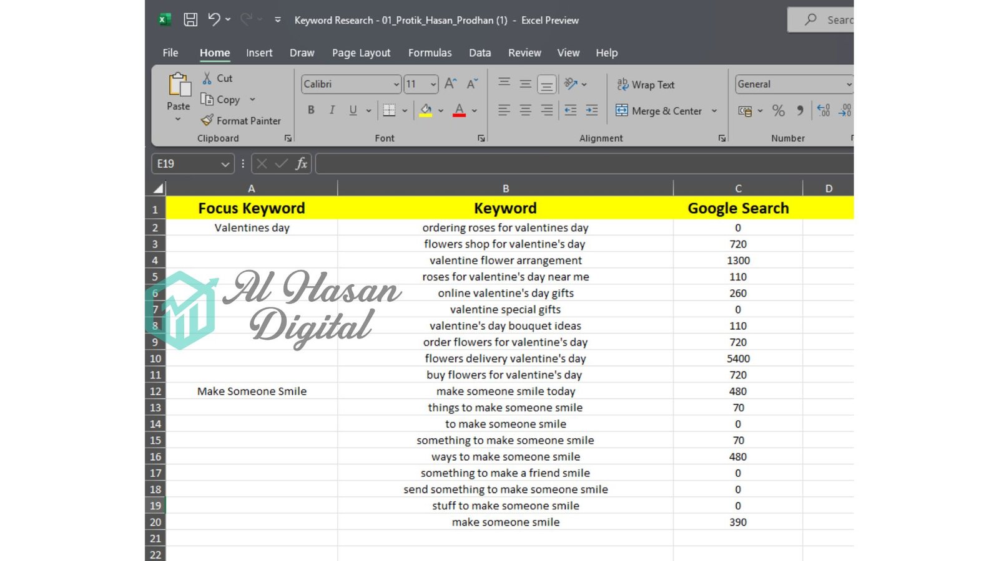999x561 pixels.
Task: Open the Font Color palette arrow
Action: tap(475, 111)
